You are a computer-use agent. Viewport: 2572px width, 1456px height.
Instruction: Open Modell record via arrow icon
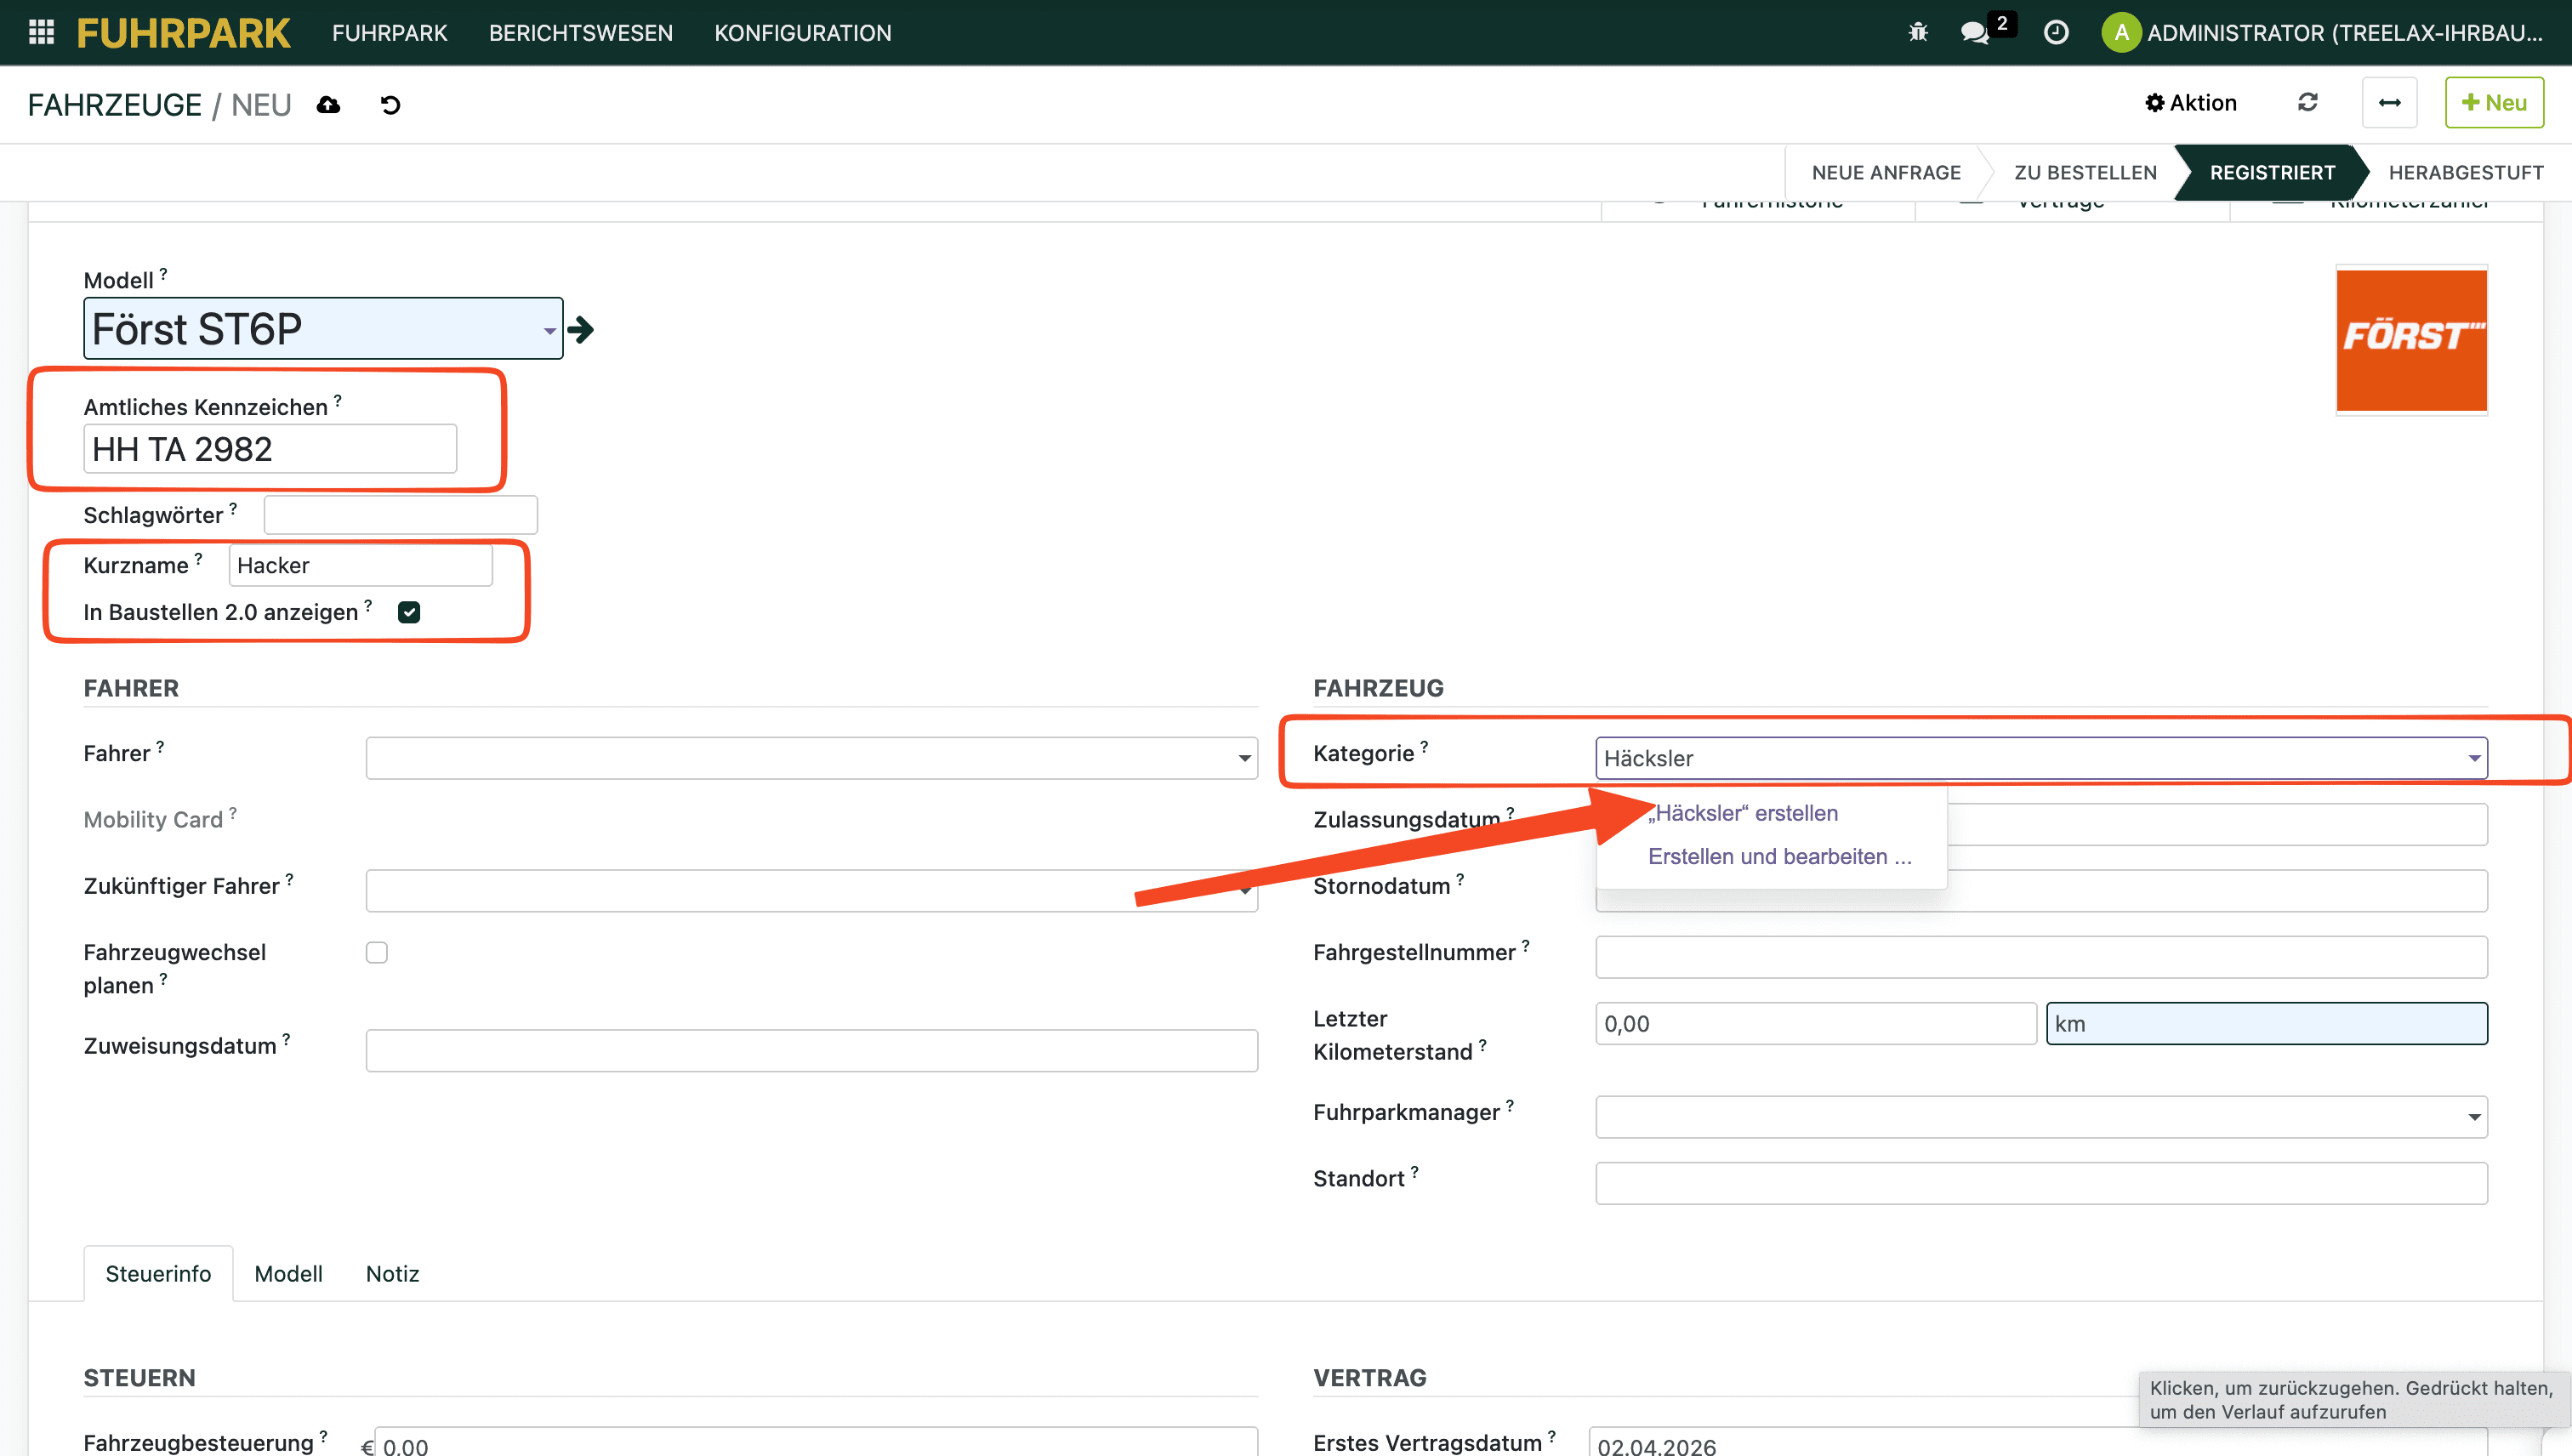[581, 329]
